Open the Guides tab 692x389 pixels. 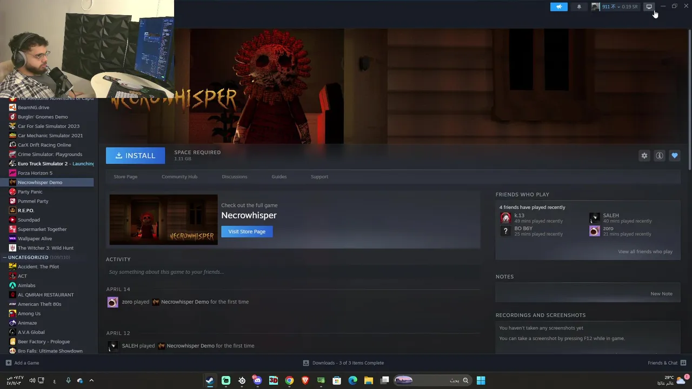point(279,177)
